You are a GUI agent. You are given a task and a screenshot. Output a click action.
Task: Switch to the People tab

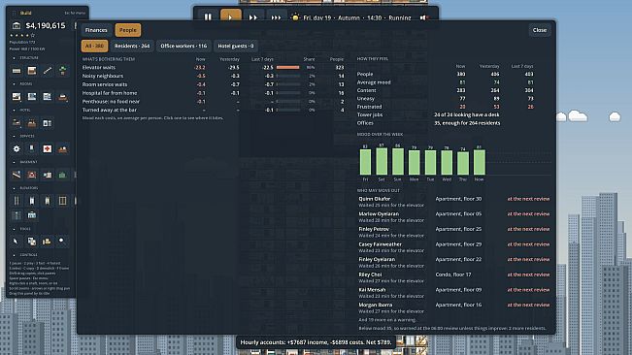click(x=128, y=30)
